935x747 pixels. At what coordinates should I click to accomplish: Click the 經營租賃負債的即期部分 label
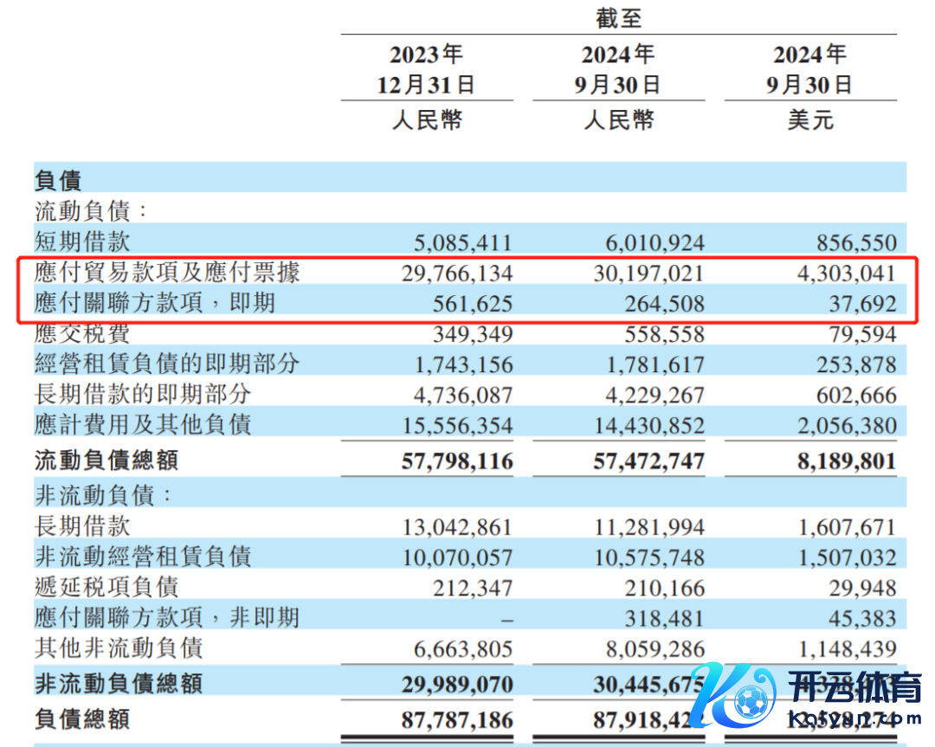click(x=167, y=364)
